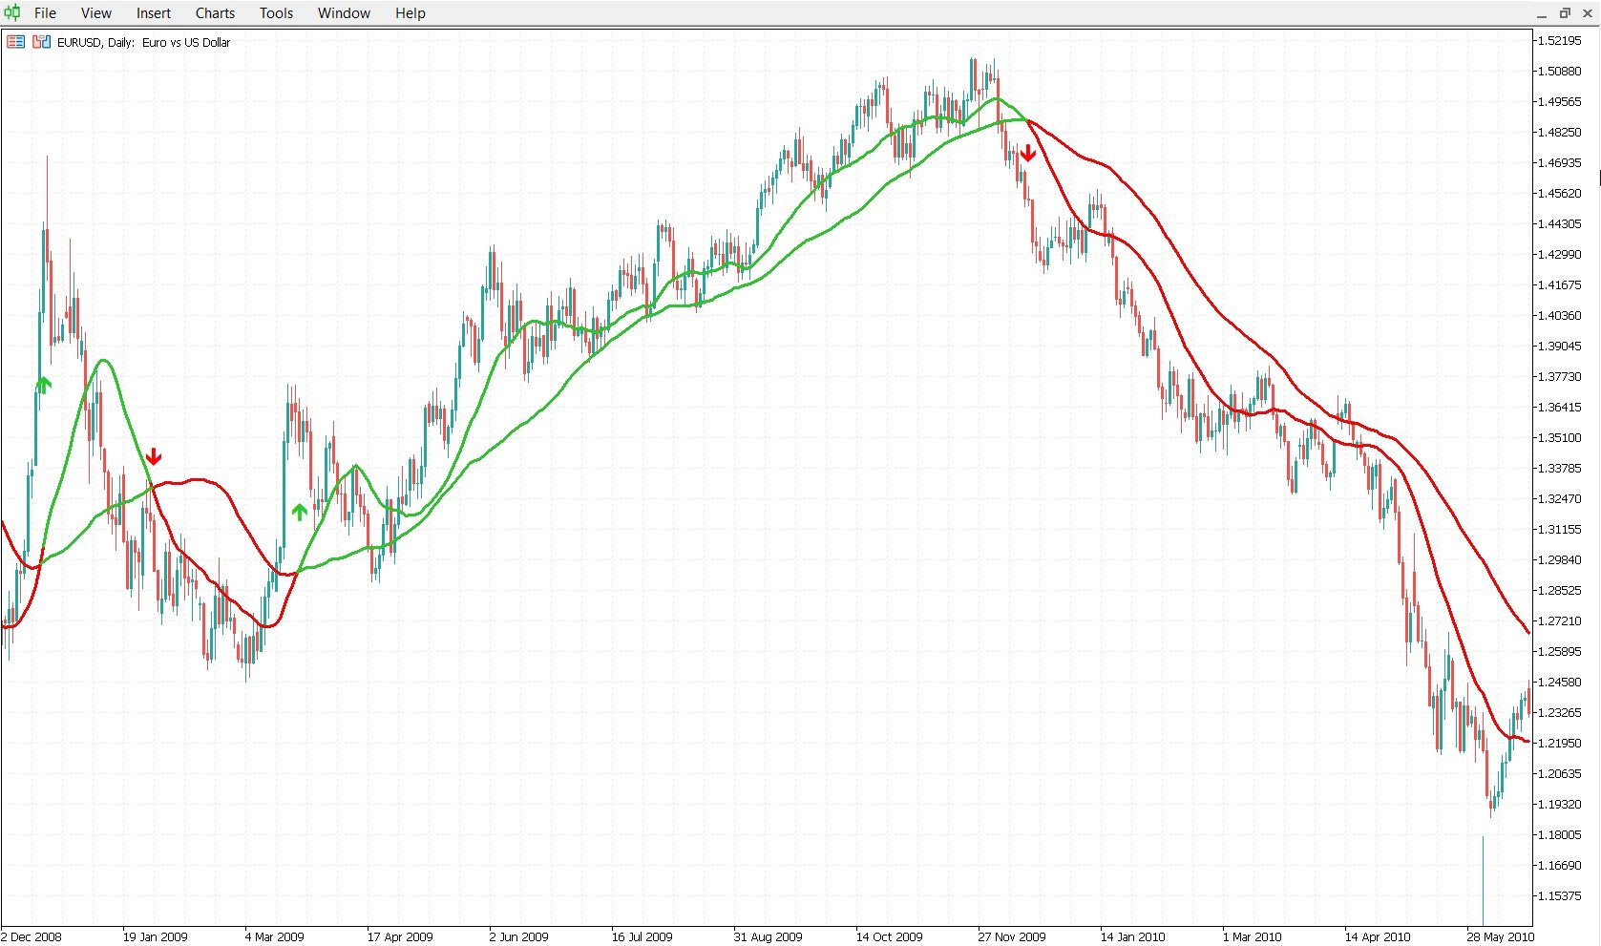The height and width of the screenshot is (946, 1601).
Task: Open the Help menu
Action: click(x=410, y=13)
